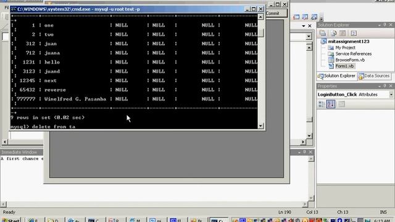Click 'A first chance' text in Immediate Window
Viewport: 395px width, 222px height.
[20, 158]
